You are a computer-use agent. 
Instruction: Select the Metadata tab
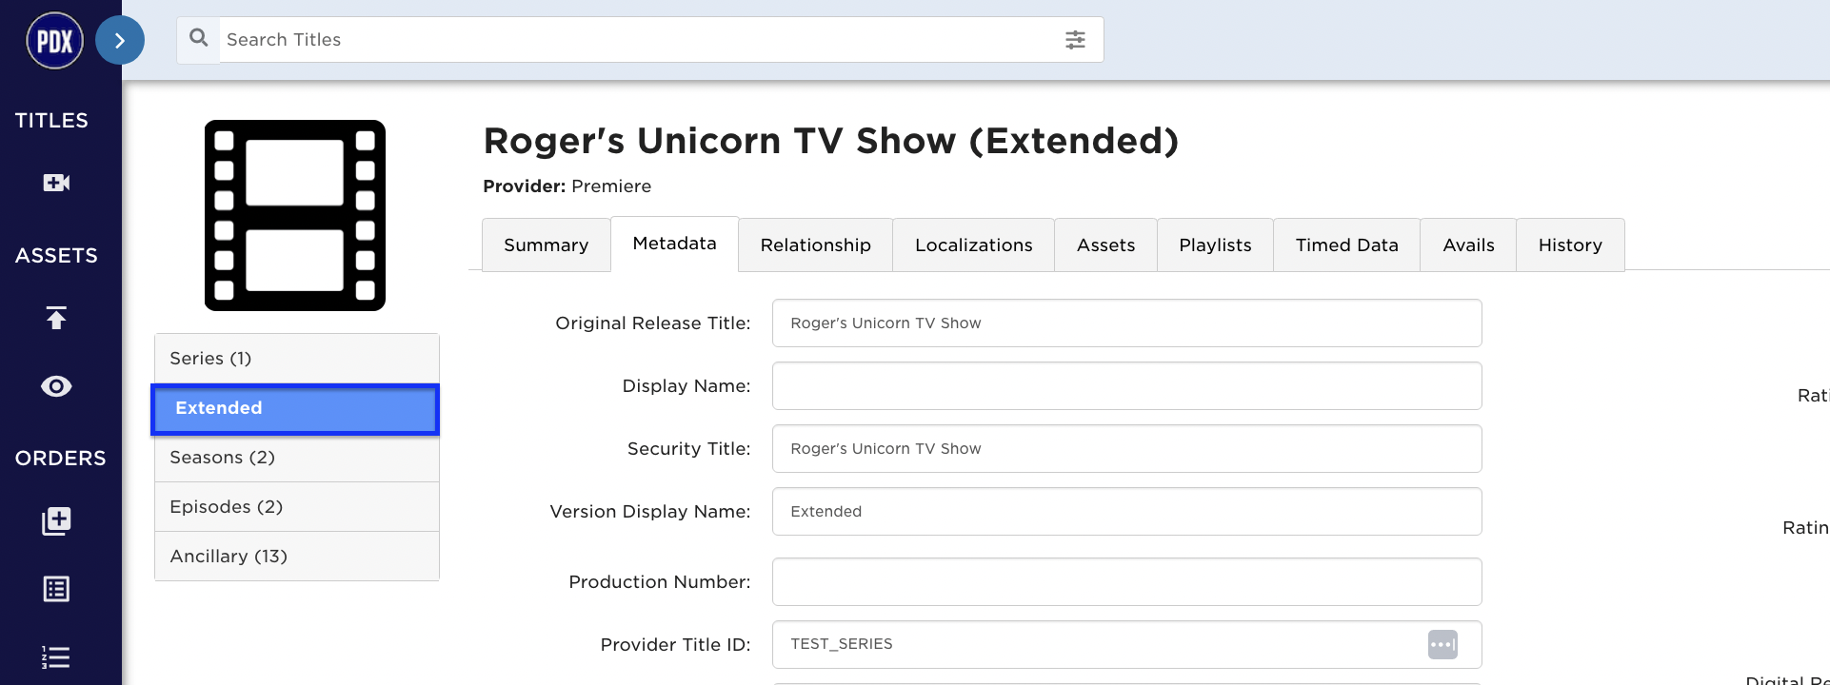click(675, 244)
